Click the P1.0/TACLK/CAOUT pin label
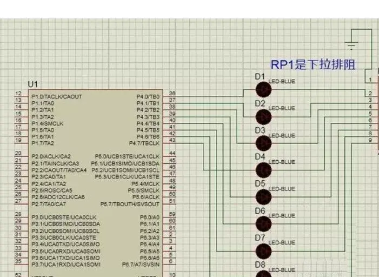This screenshot has height=277, width=379. point(57,97)
